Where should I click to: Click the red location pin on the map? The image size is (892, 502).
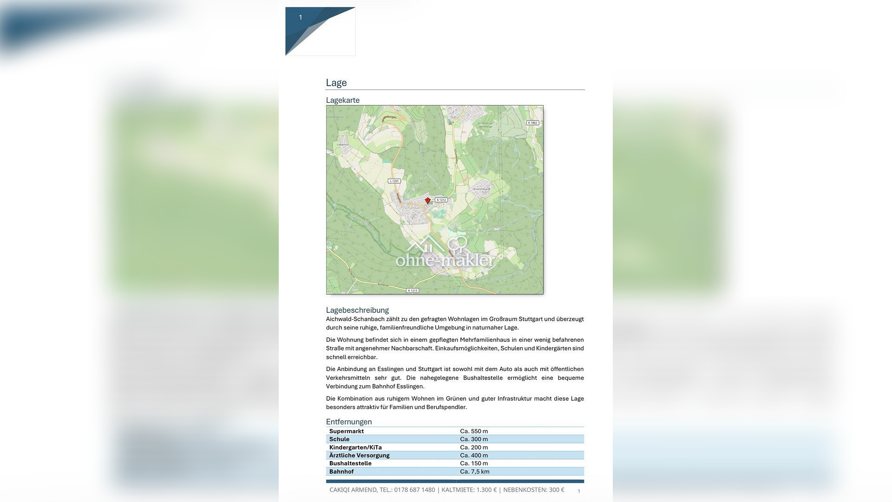click(x=428, y=201)
